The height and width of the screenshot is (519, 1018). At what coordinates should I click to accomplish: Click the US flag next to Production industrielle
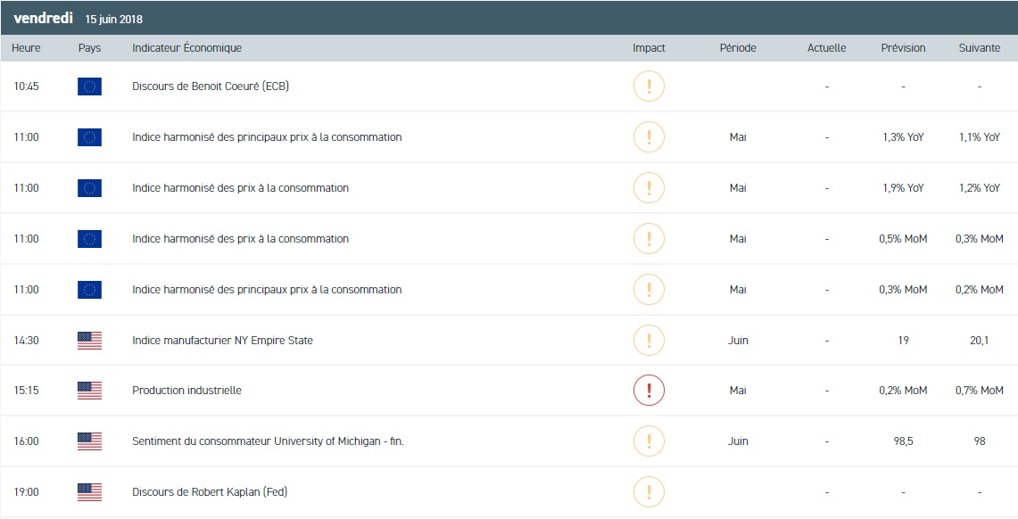click(89, 391)
